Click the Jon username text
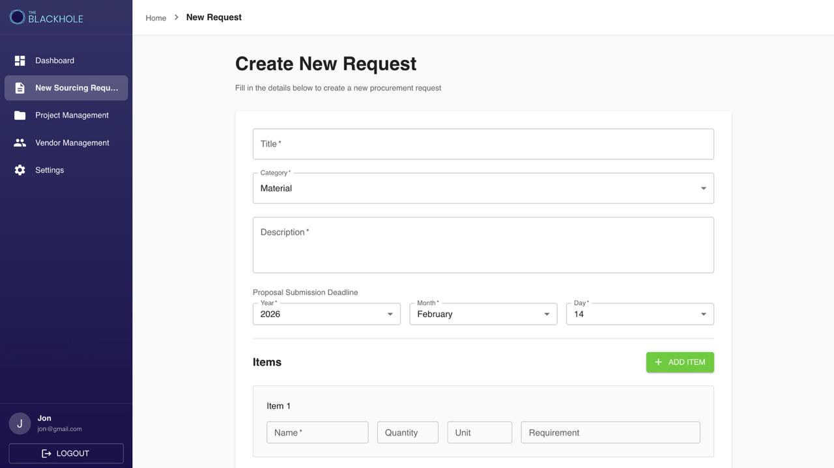The image size is (834, 468). (44, 419)
